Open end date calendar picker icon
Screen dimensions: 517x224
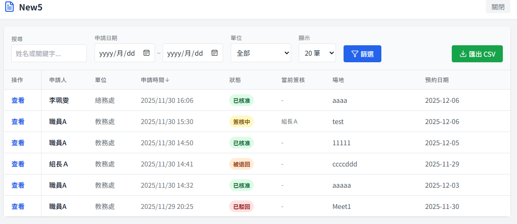[x=215, y=53]
